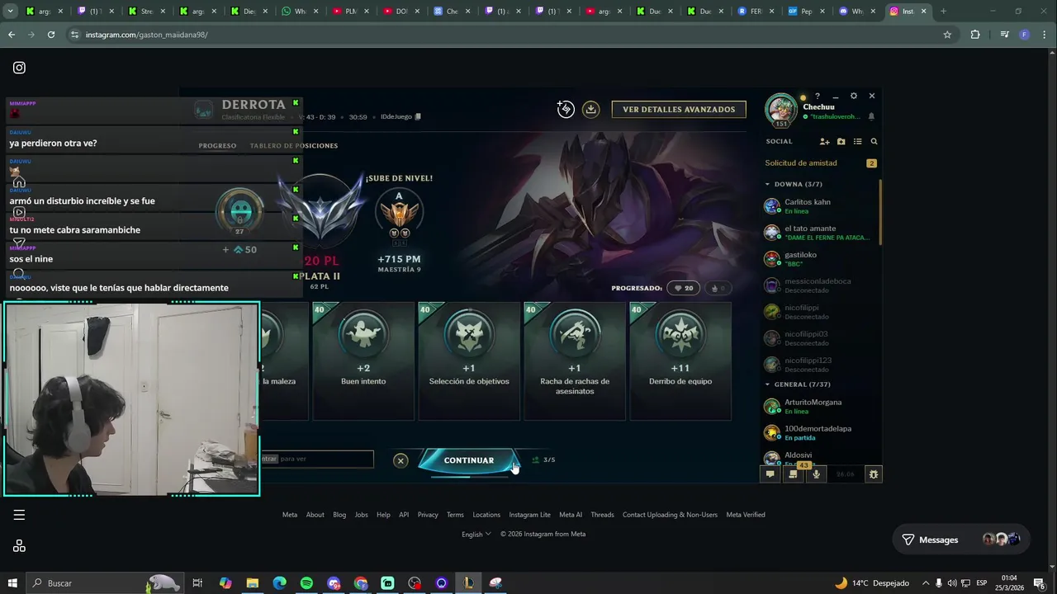Open the League client help question mark
Image resolution: width=1057 pixels, height=594 pixels.
point(818,96)
